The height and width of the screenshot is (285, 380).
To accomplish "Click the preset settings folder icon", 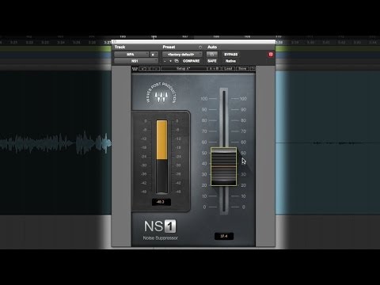I will (x=177, y=61).
